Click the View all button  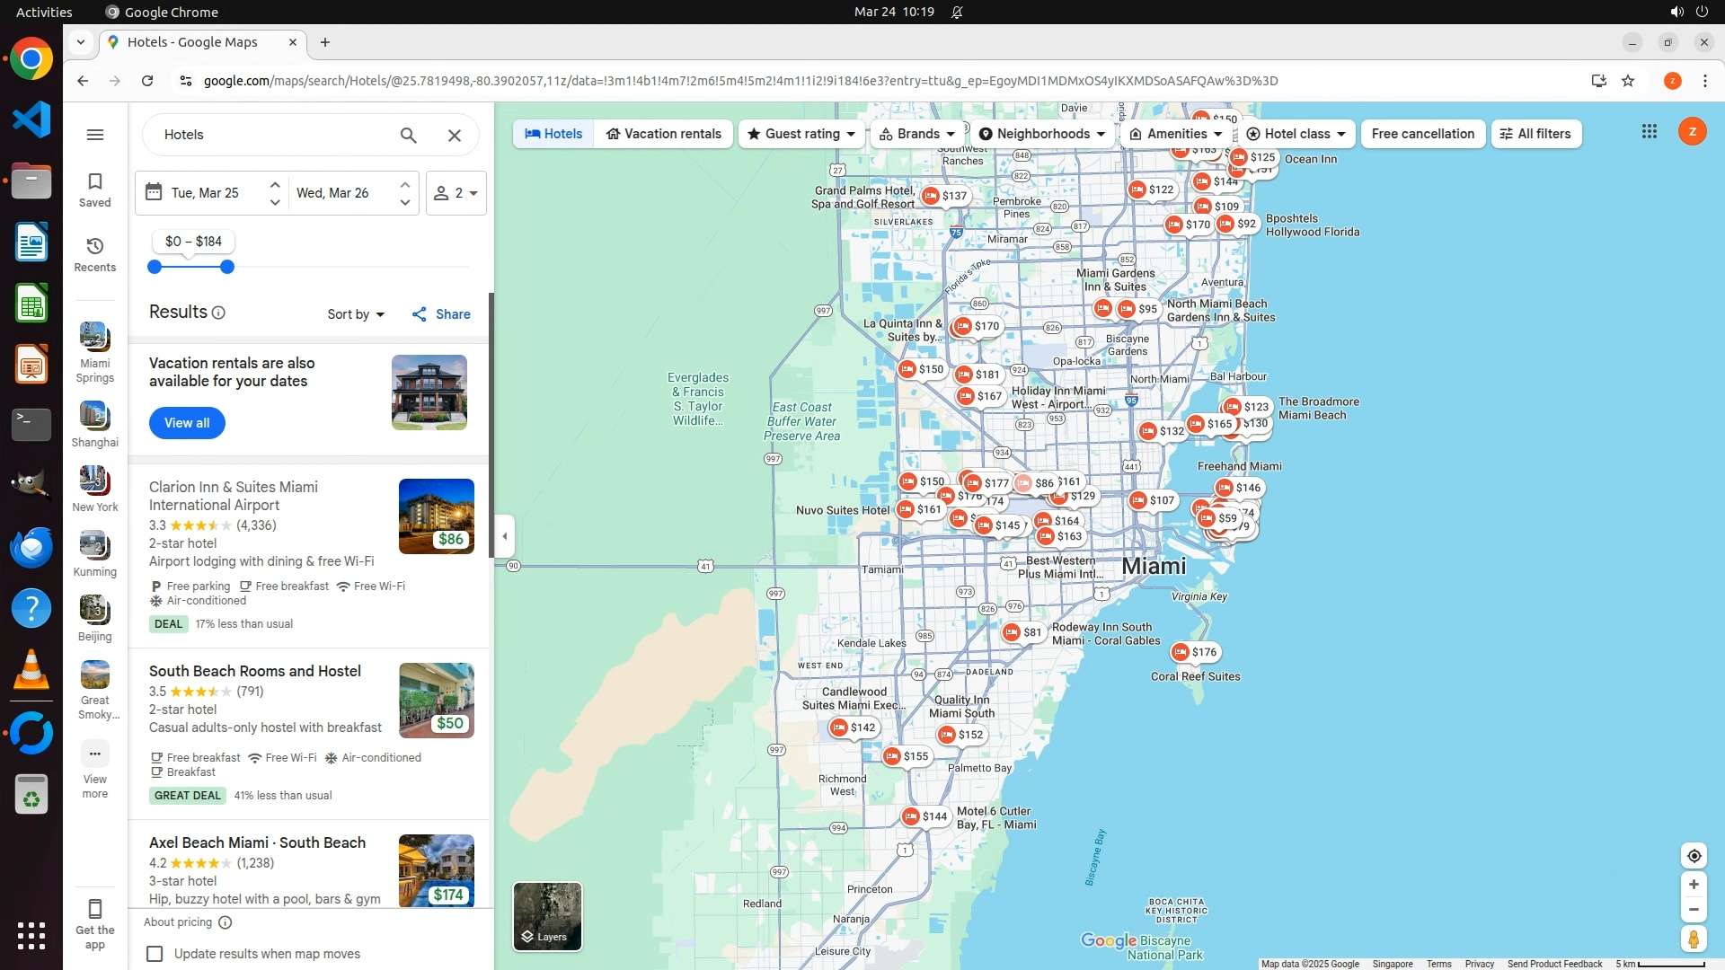pyautogui.click(x=187, y=423)
